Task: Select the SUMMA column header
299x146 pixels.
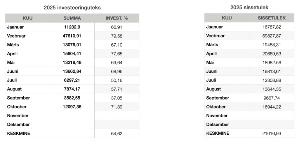Action: coord(72,18)
